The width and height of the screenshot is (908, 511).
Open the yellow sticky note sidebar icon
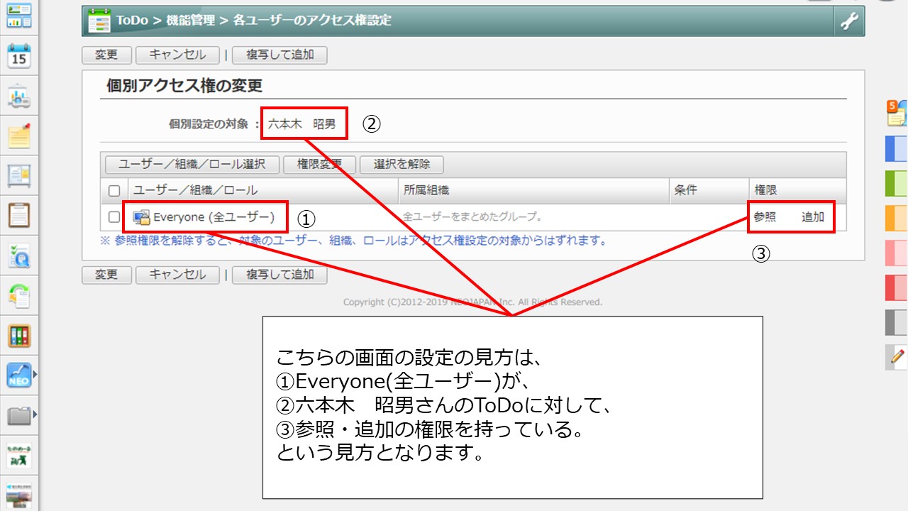pos(19,136)
